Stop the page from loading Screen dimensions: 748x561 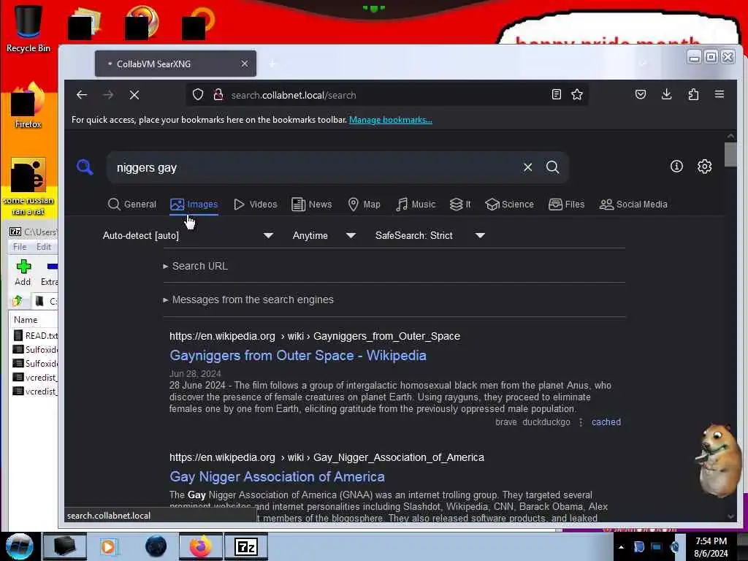tap(134, 95)
